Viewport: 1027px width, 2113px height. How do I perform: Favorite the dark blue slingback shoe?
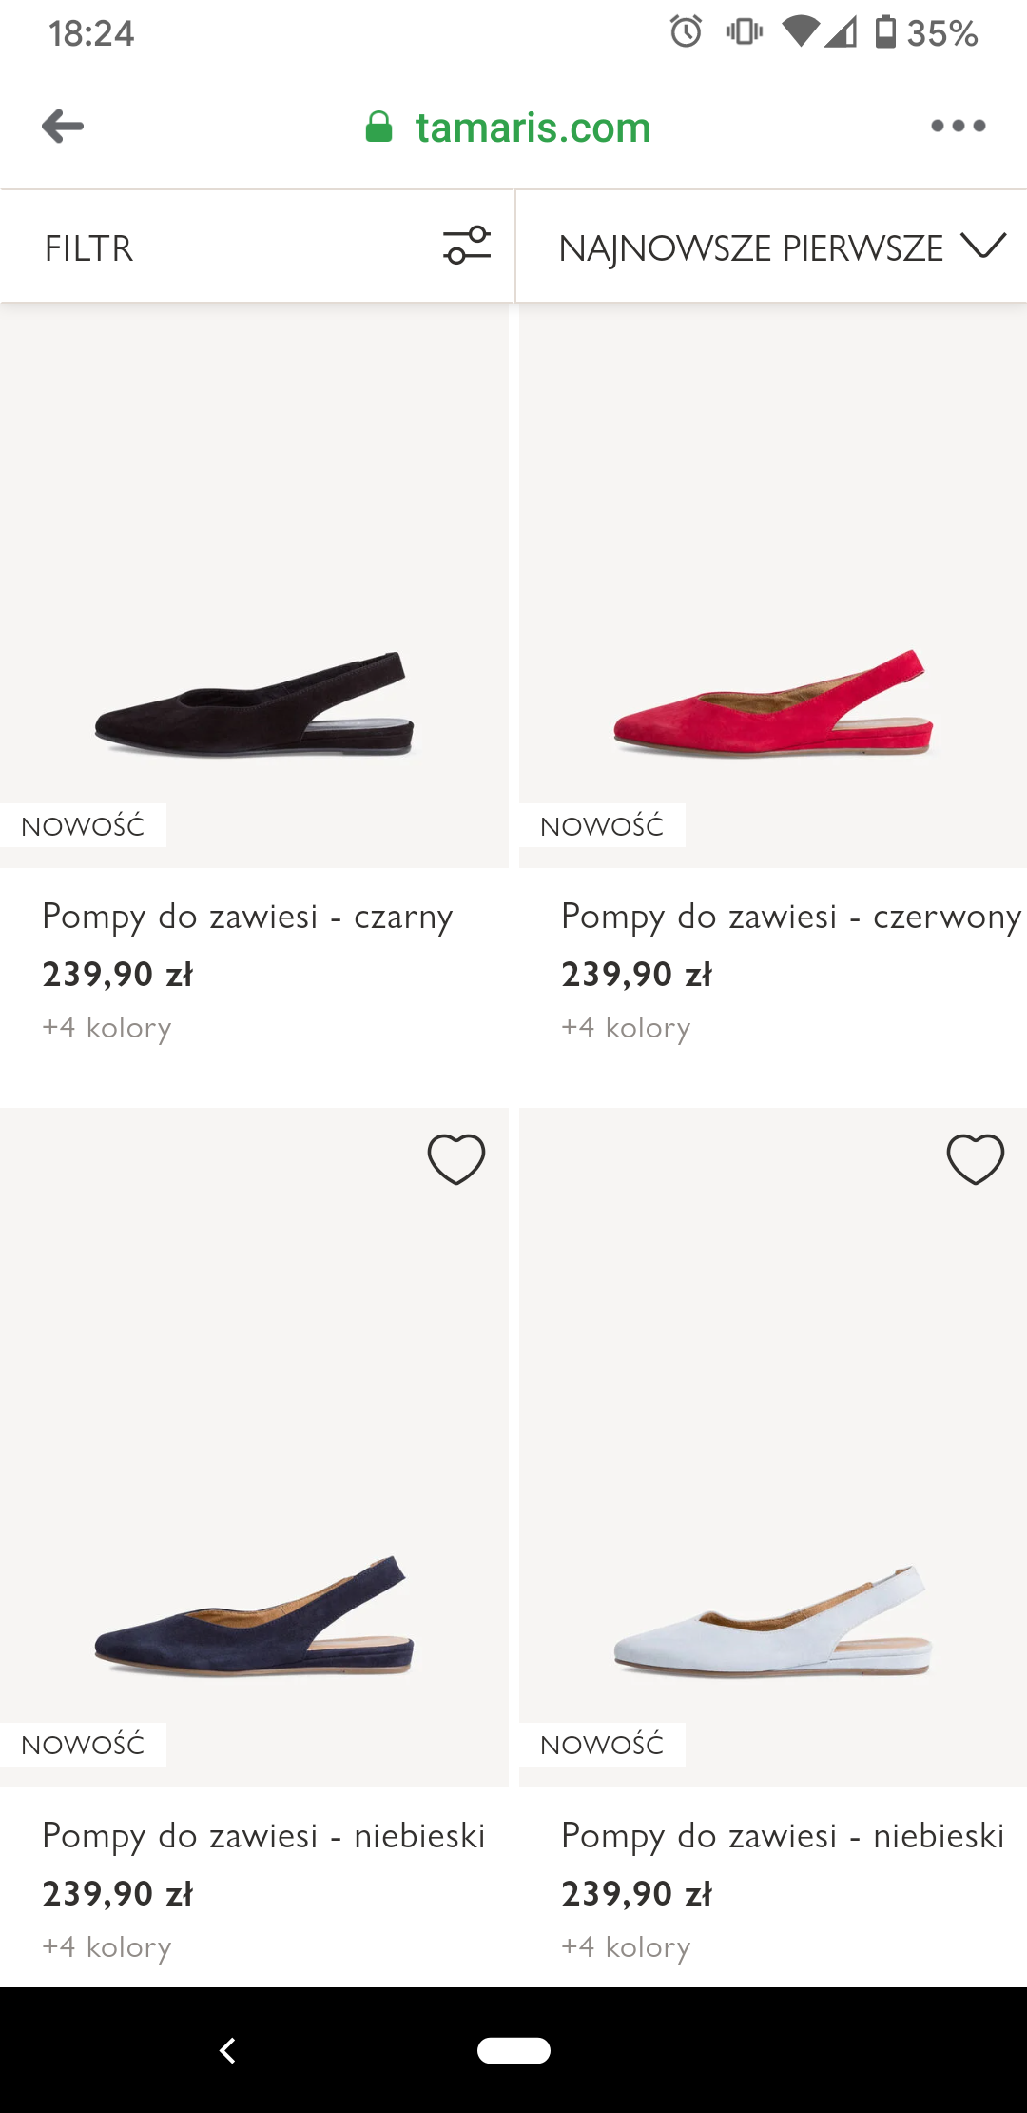[456, 1159]
